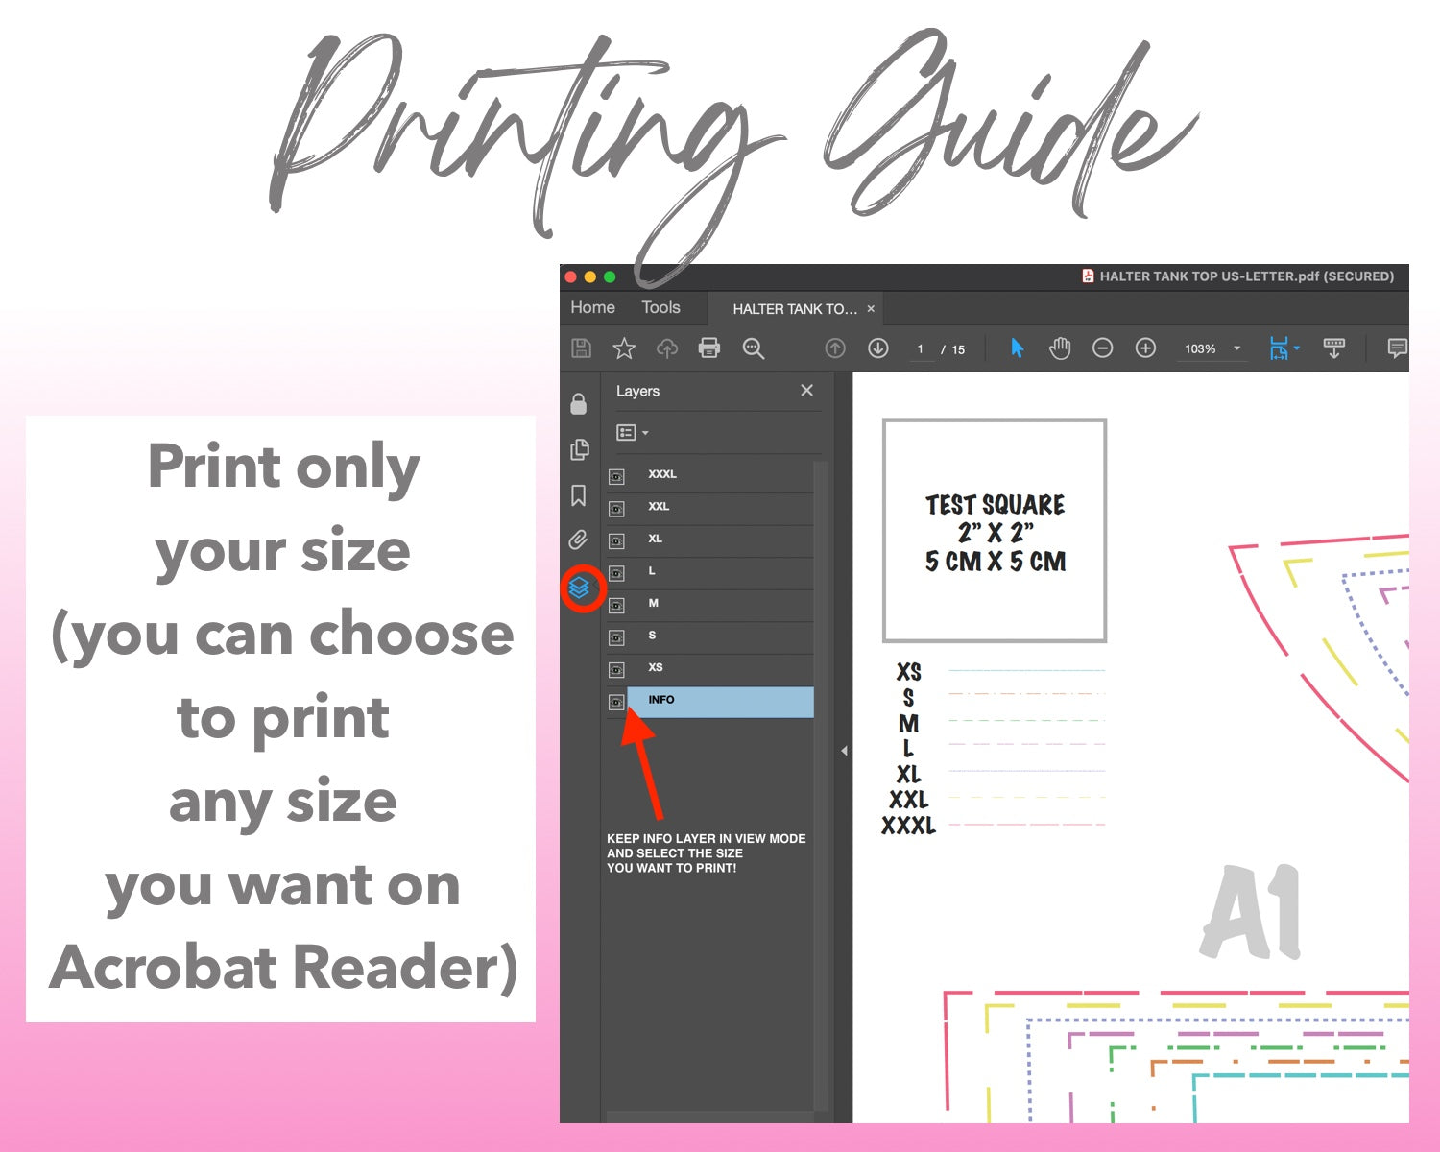Viewport: 1440px width, 1152px height.
Task: Select the HALTER TANK TO... document tab
Action: 794,308
